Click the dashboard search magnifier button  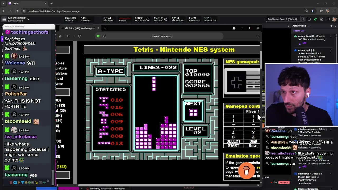coord(303,19)
